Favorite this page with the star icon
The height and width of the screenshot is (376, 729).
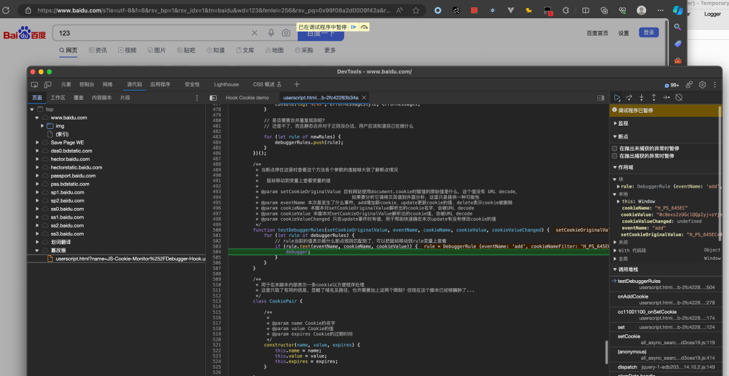coord(416,10)
